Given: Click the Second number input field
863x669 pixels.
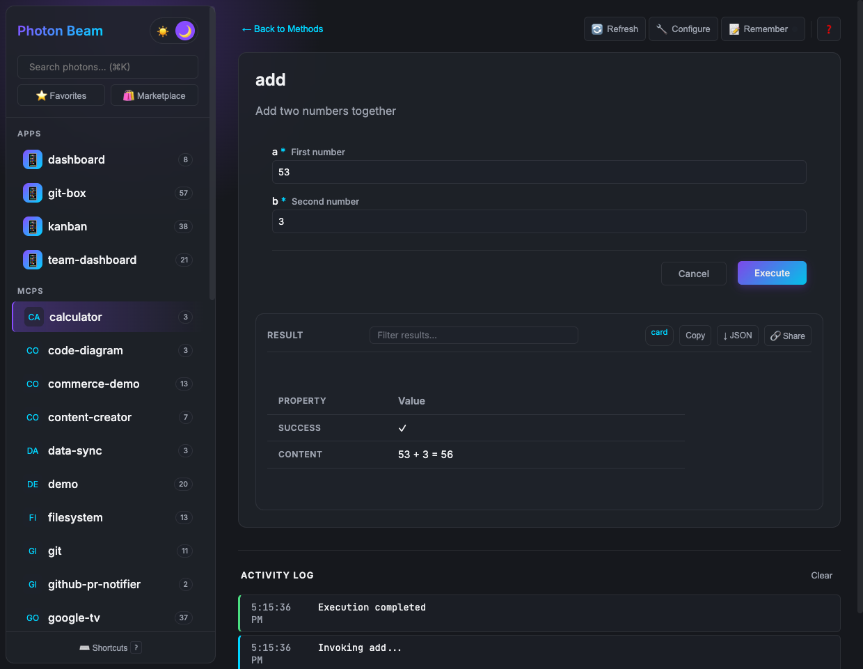Looking at the screenshot, I should tap(539, 221).
